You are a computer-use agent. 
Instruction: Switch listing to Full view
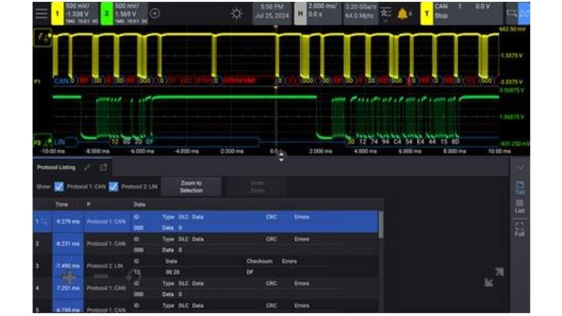coord(520,230)
